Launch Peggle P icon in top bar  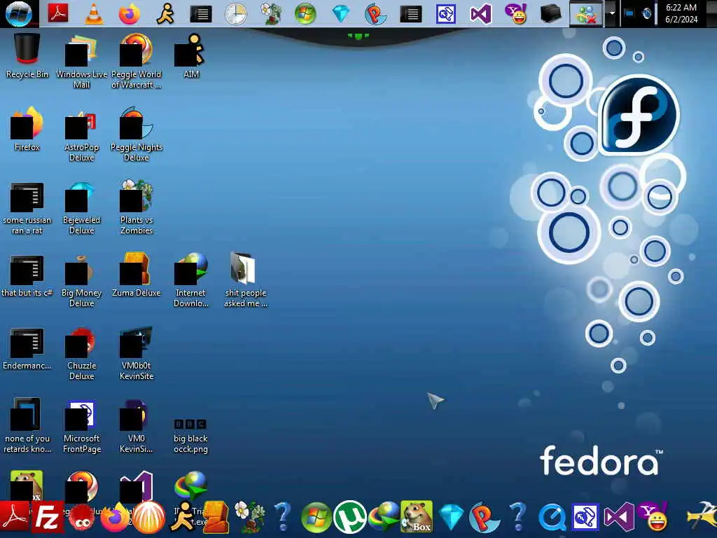[x=375, y=14]
